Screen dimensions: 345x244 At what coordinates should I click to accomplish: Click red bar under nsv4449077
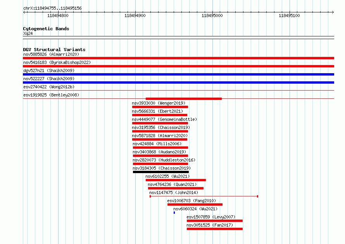click(160, 123)
